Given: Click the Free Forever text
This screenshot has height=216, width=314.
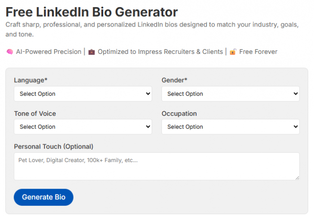Looking at the screenshot, I should (258, 52).
